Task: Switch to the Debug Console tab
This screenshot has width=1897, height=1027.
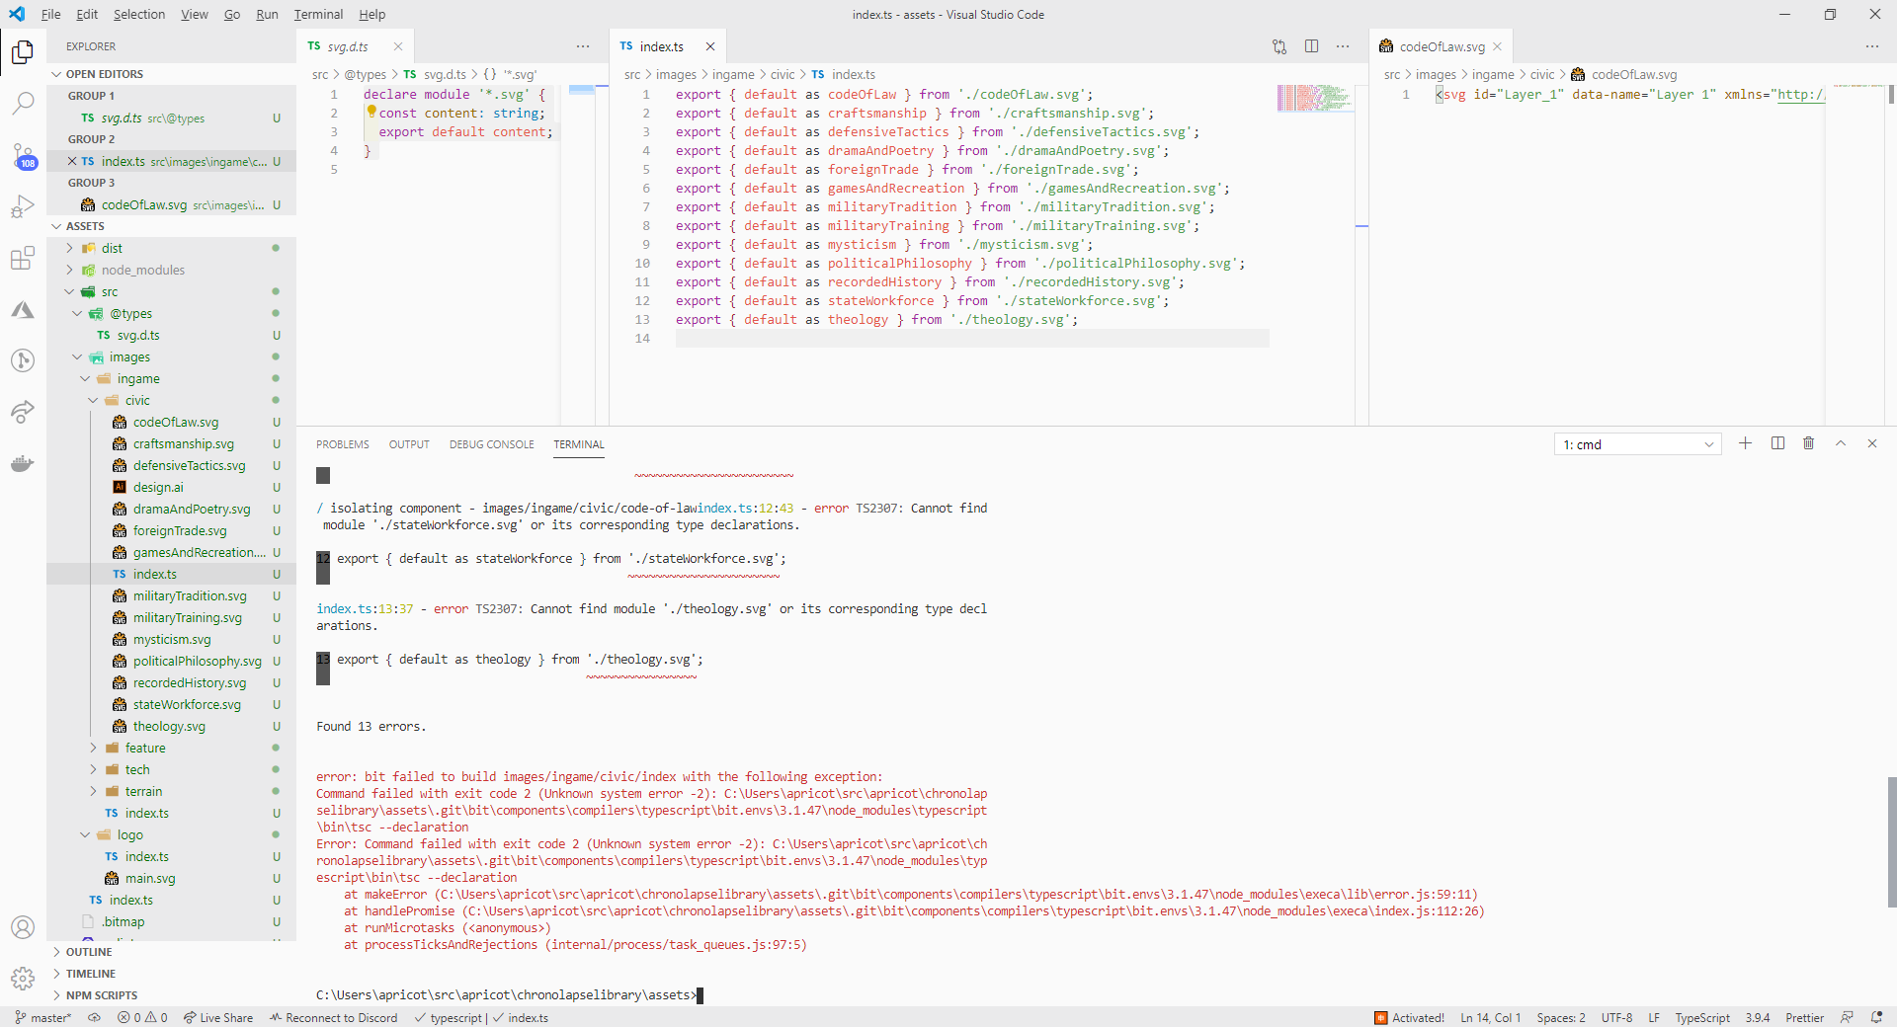Action: point(491,444)
